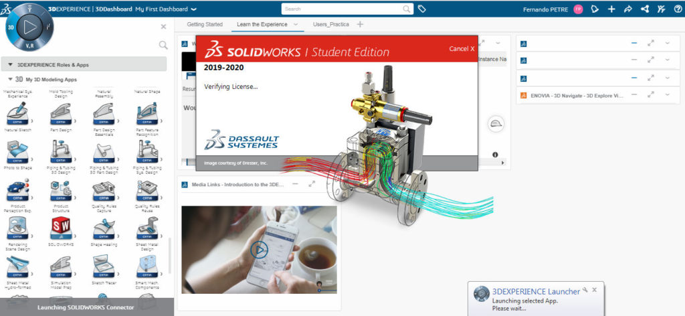The height and width of the screenshot is (316, 685).
Task: Open the Natural Sketch app icon
Action: coord(17,114)
